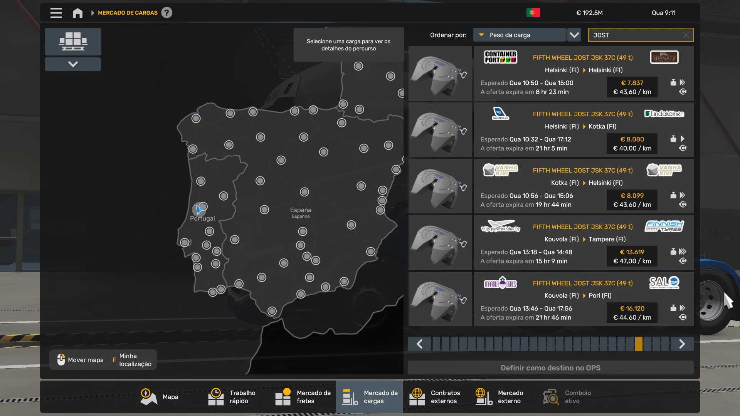Open the help question mark icon
The image size is (740, 416).
(x=166, y=13)
